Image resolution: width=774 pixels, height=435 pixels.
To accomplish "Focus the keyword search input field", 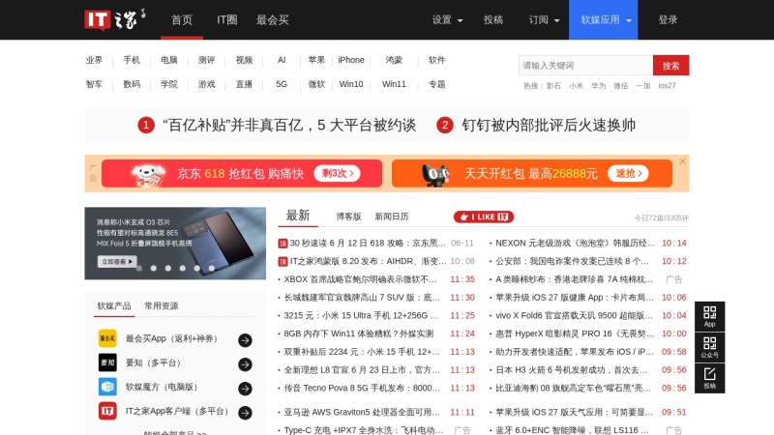I will coord(585,65).
